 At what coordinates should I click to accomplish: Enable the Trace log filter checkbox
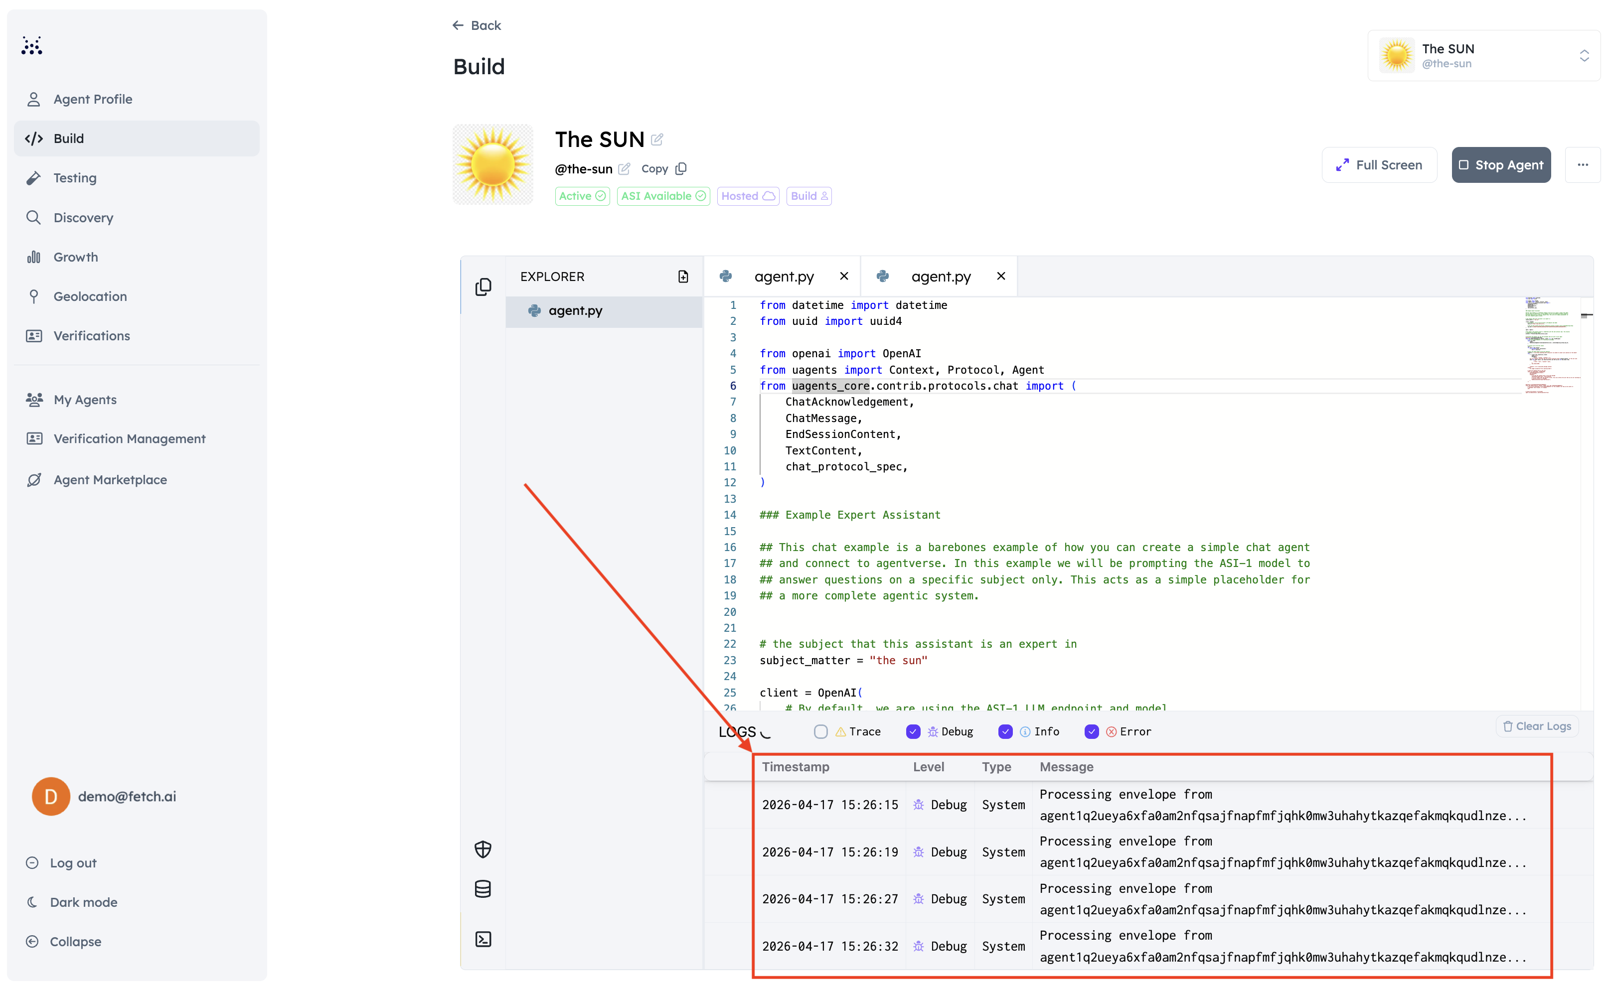click(x=821, y=731)
